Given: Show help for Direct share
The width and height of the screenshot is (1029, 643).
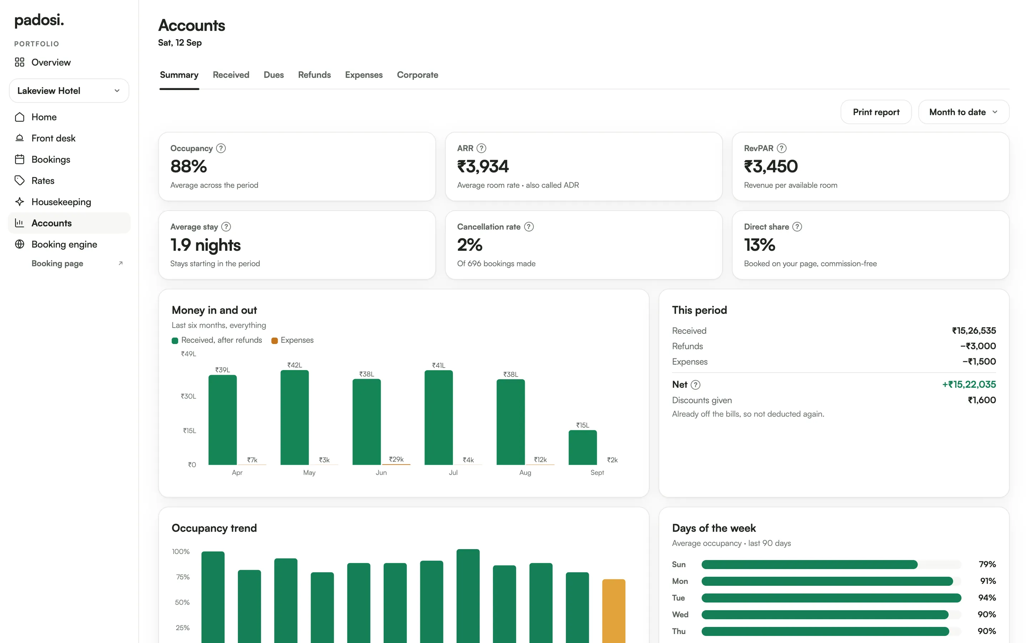Looking at the screenshot, I should click(797, 227).
